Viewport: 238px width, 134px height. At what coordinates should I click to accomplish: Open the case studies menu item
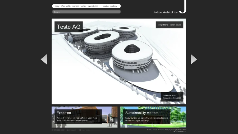click(93, 6)
